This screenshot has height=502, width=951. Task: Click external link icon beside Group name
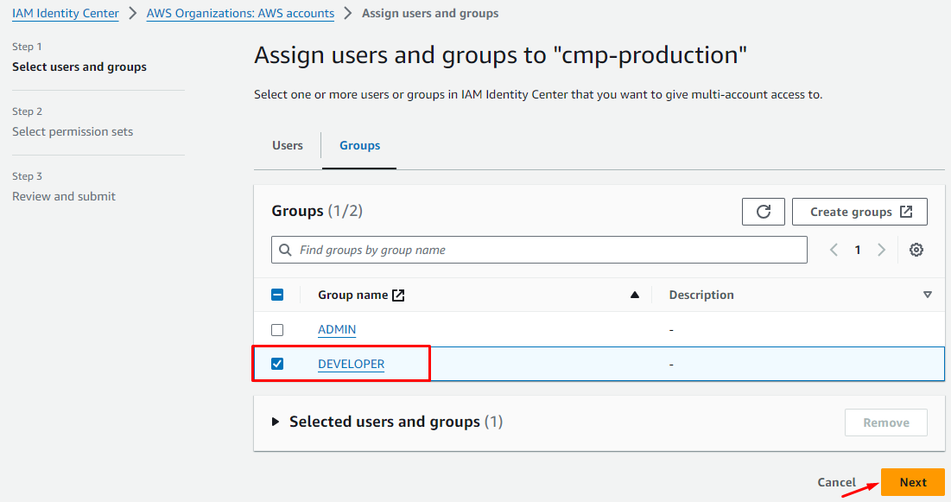click(x=398, y=295)
